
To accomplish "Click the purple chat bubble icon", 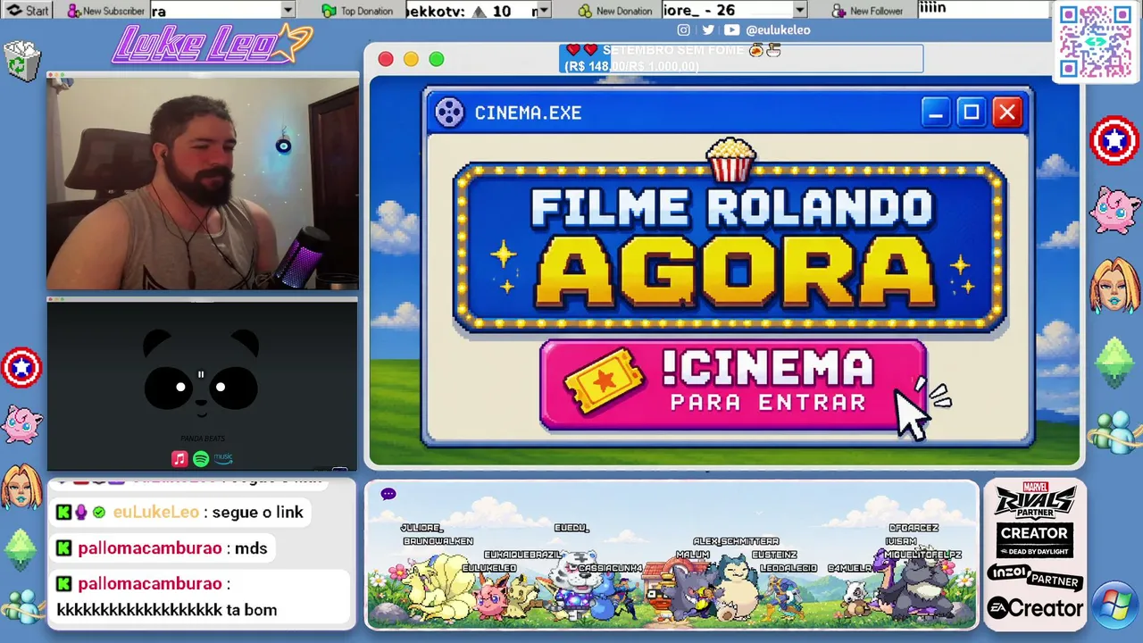I will pos(388,494).
